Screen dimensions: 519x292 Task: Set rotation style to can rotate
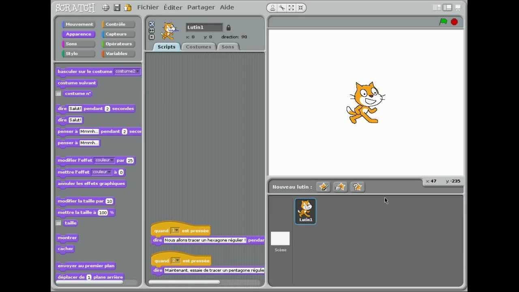point(152,24)
